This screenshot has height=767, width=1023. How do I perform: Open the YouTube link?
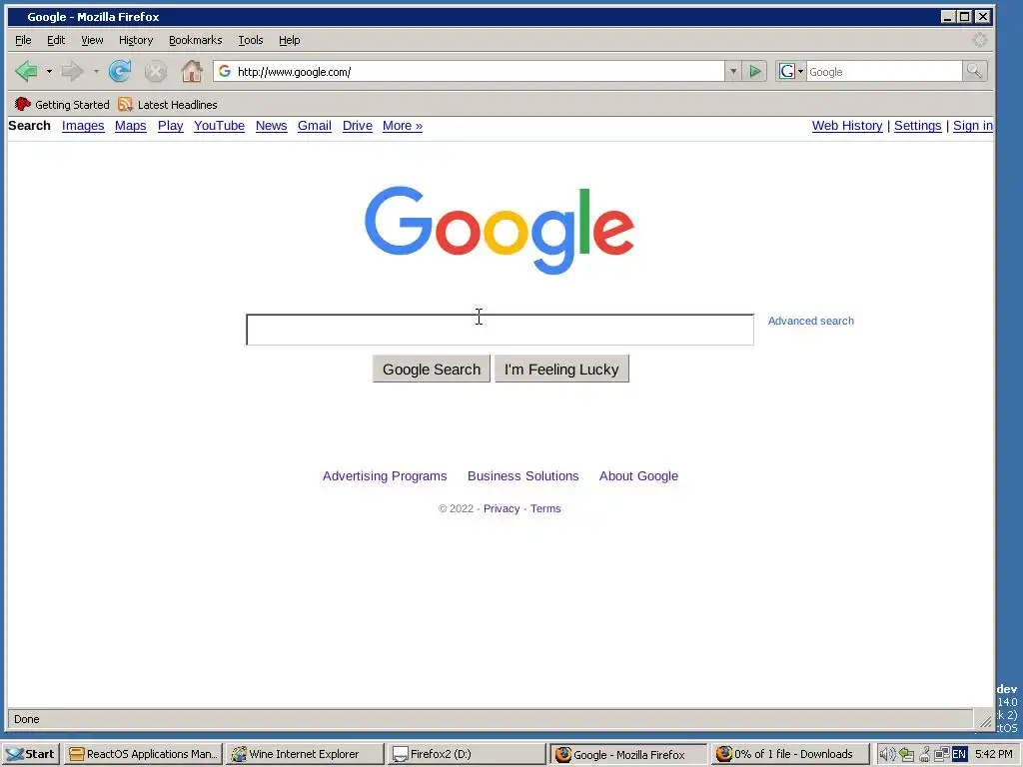[x=219, y=126]
